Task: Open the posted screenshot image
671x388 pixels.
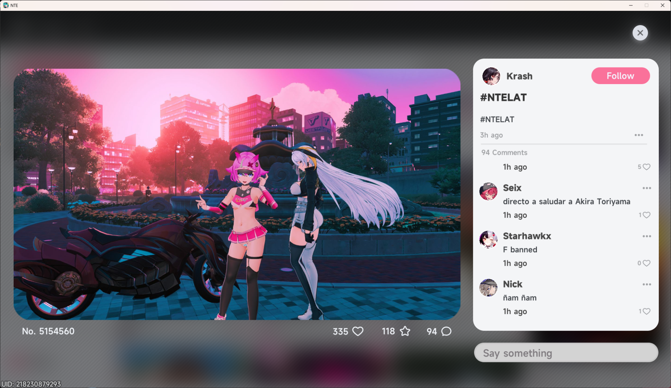Action: pyautogui.click(x=237, y=194)
